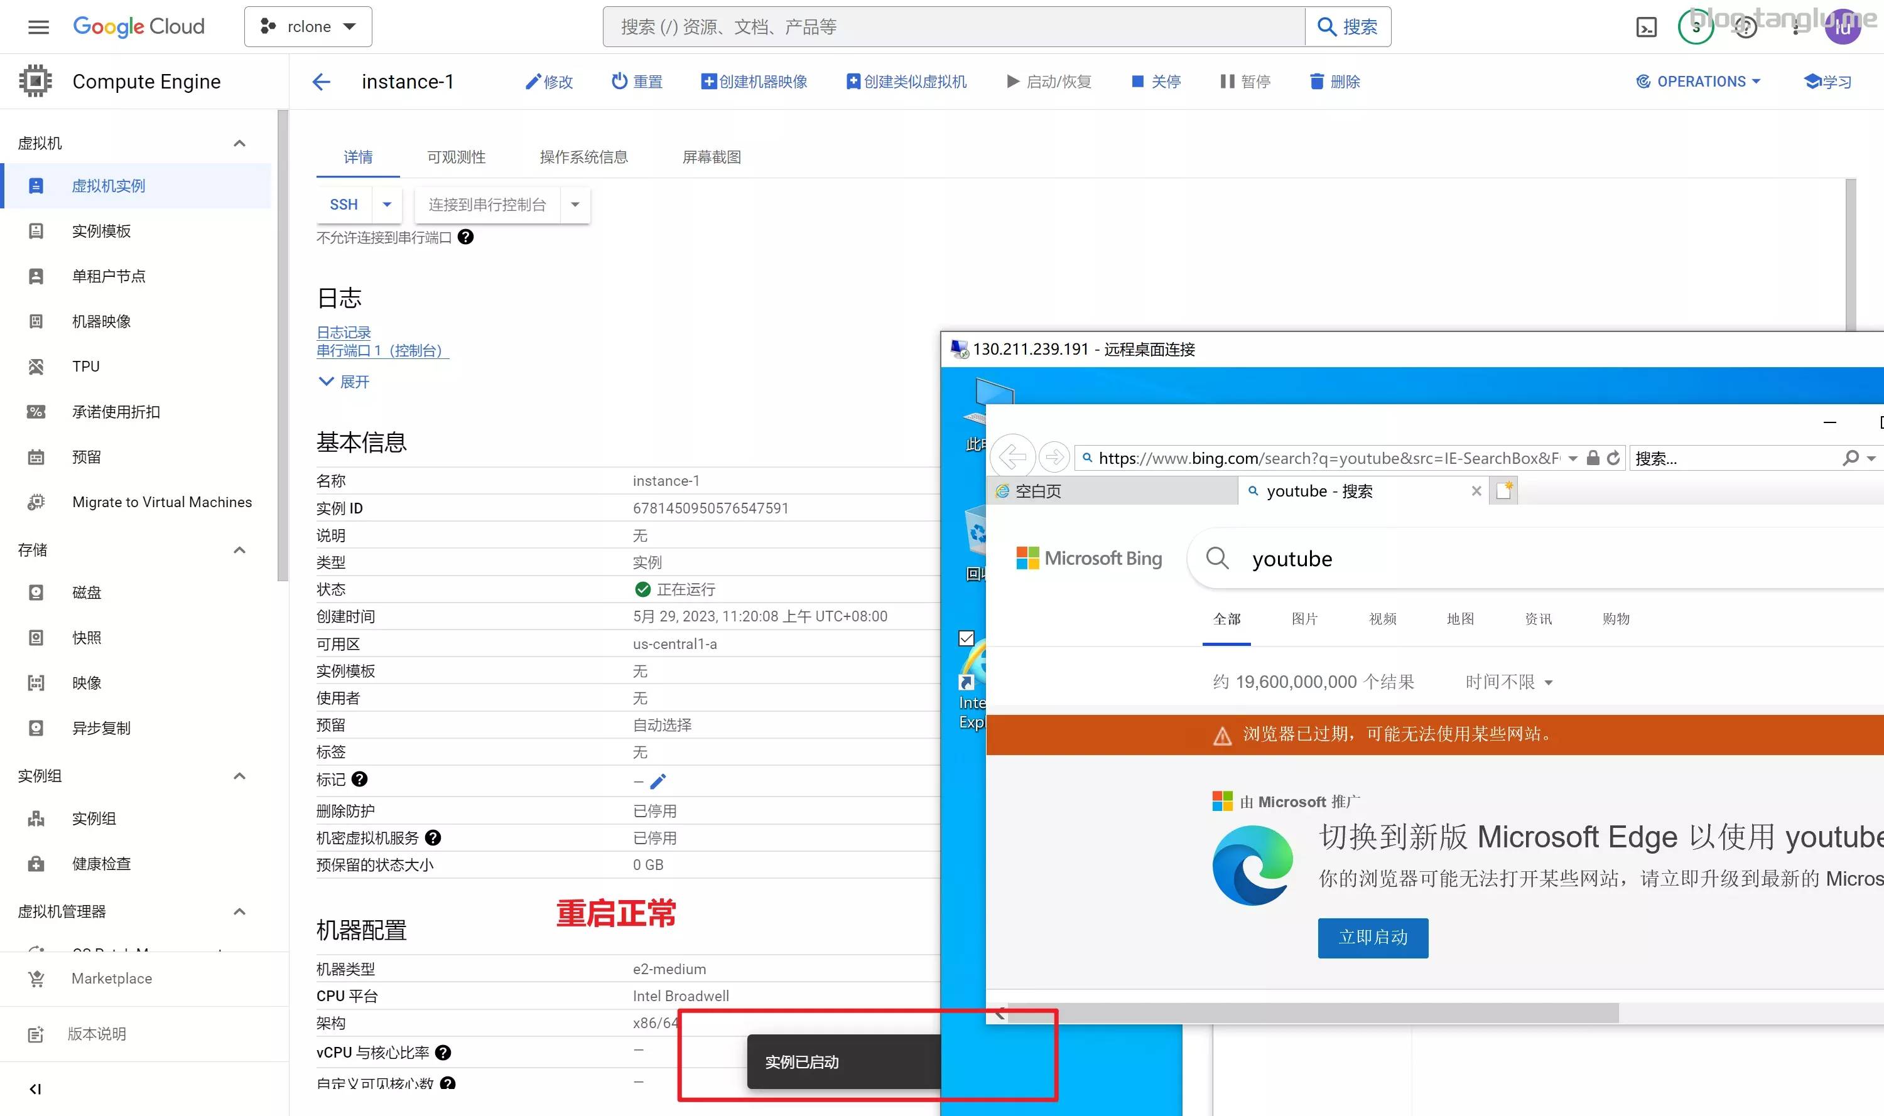
Task: Collapse the 虚拟机 sidebar section
Action: coord(239,143)
